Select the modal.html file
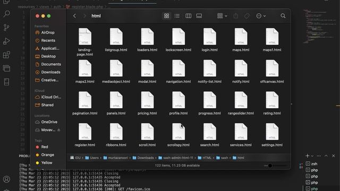 click(x=147, y=72)
